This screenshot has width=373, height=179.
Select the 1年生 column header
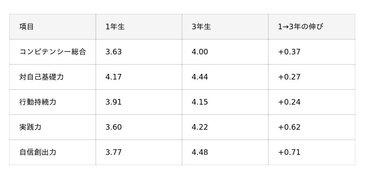pyautogui.click(x=139, y=27)
